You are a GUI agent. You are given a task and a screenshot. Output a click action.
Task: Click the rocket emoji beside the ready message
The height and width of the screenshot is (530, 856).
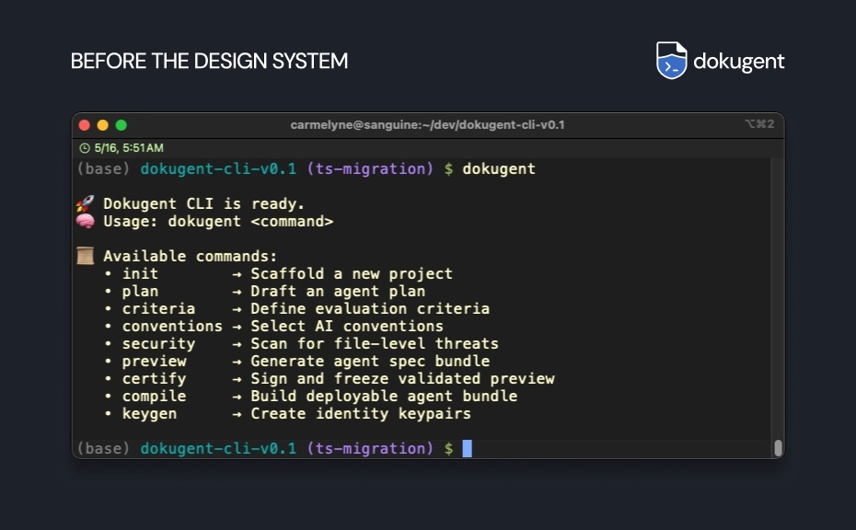[x=86, y=202]
